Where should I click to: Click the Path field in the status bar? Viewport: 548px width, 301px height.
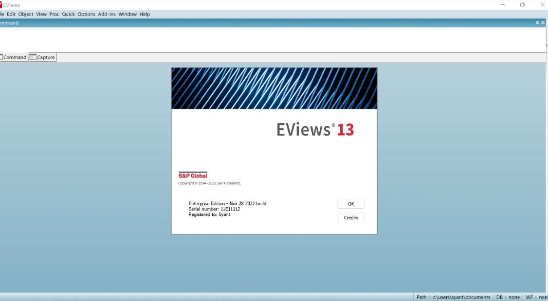coord(453,297)
